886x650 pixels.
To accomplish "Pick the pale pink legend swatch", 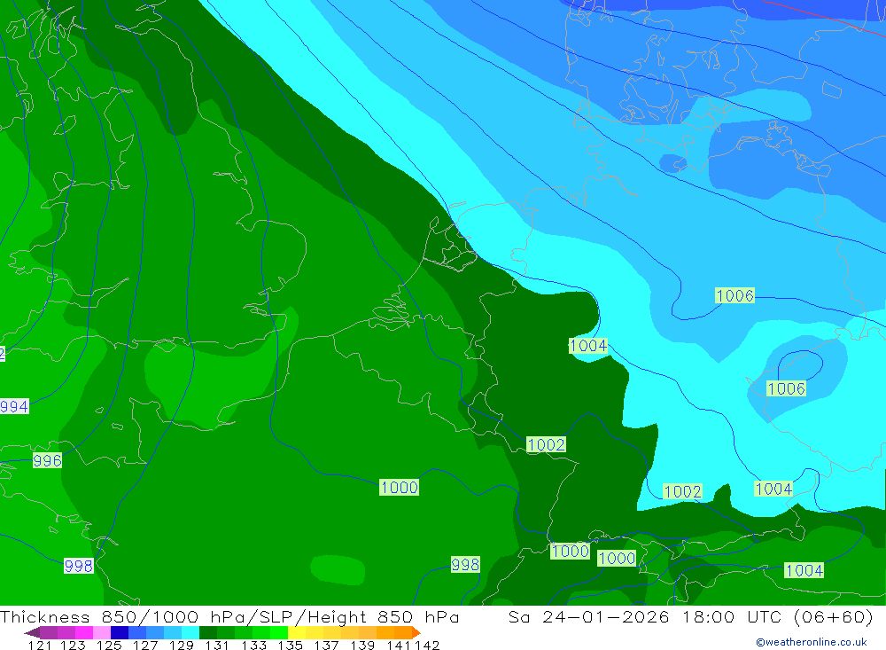I will click(x=102, y=632).
